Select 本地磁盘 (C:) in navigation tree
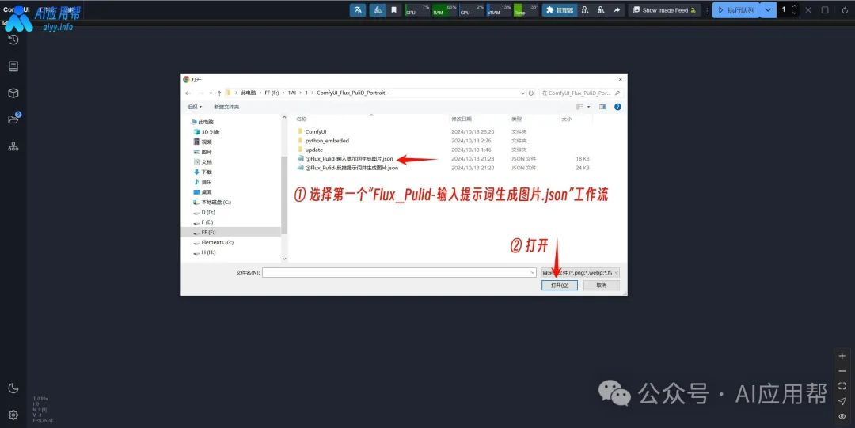The height and width of the screenshot is (428, 855). [213, 203]
